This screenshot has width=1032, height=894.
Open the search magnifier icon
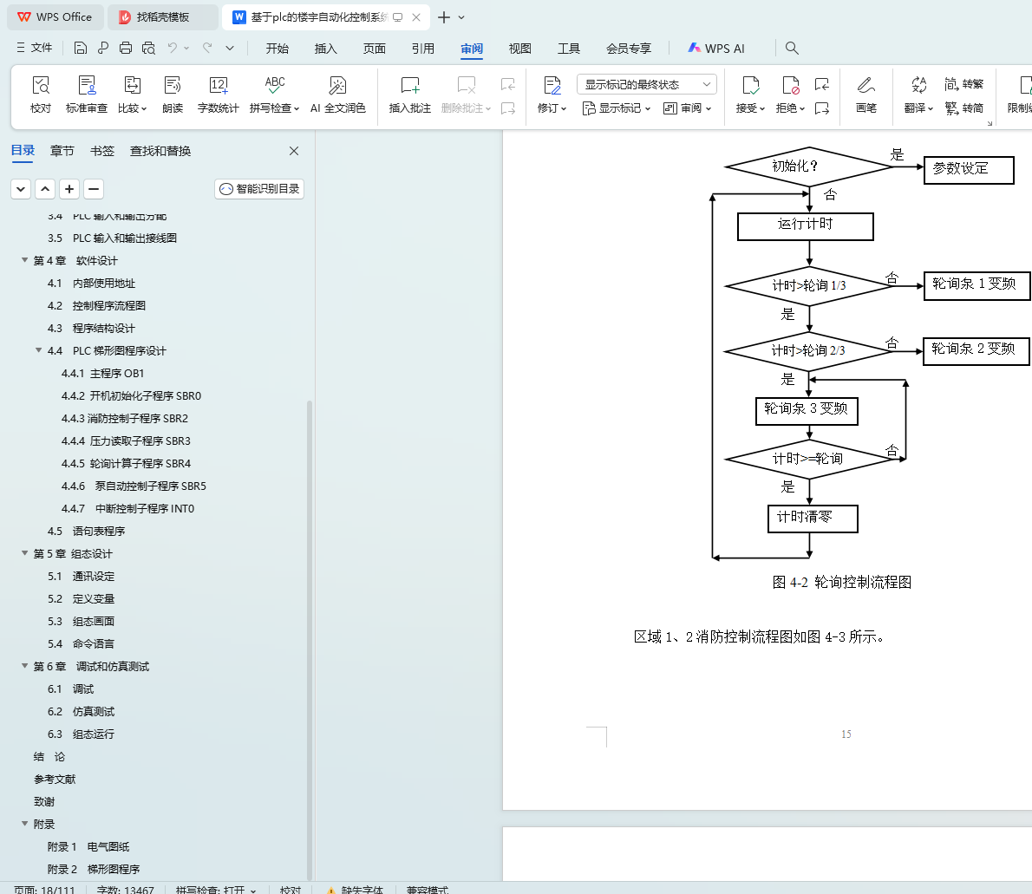pos(792,48)
